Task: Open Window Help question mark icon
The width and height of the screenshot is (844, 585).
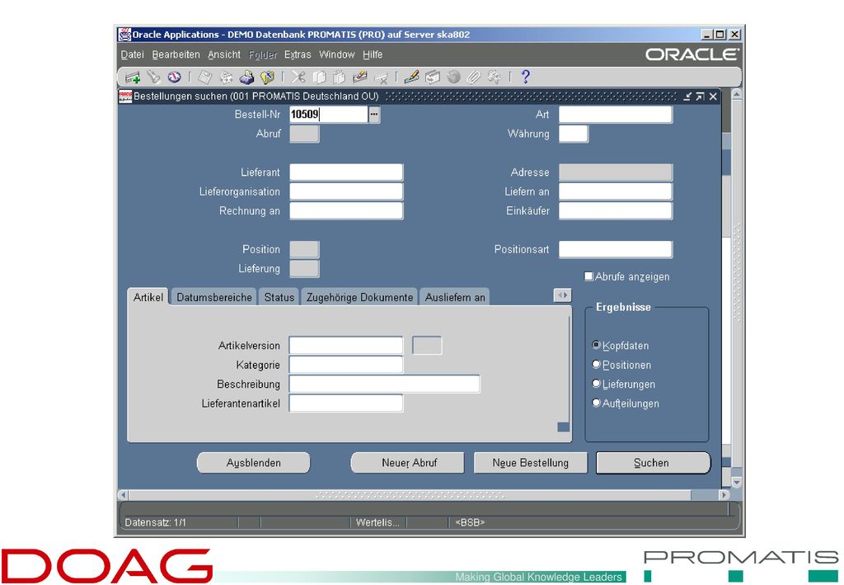Action: click(525, 77)
